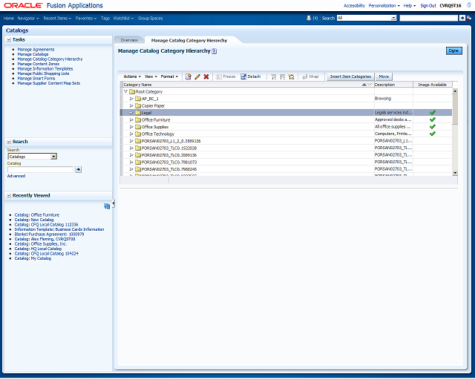475x380 pixels.
Task: Click the first expand-all hierarchy toolbar icon
Action: tap(274, 77)
